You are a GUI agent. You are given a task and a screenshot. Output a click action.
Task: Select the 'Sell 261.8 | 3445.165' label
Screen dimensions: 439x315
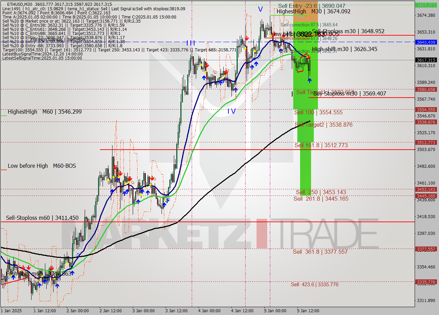point(321,199)
